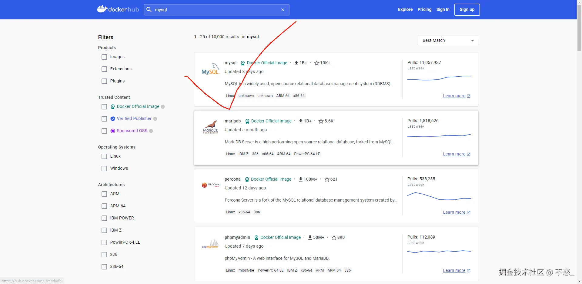
Task: Select the IBM POWER architecture checkbox
Action: [104, 218]
